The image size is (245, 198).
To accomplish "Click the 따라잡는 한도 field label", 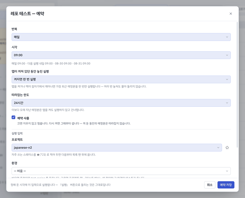I will [x=20, y=95].
